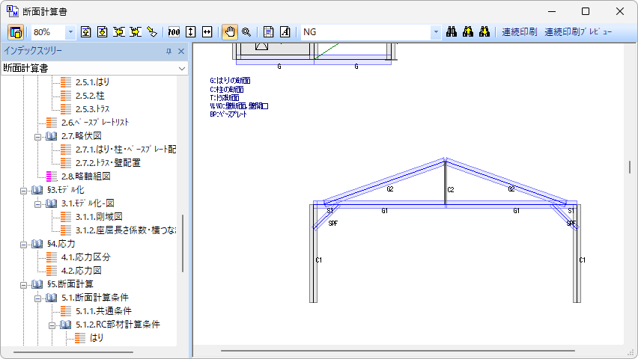Screen dimensions: 638x359
Task: Open the 80% zoom level dropdown
Action: pos(70,32)
